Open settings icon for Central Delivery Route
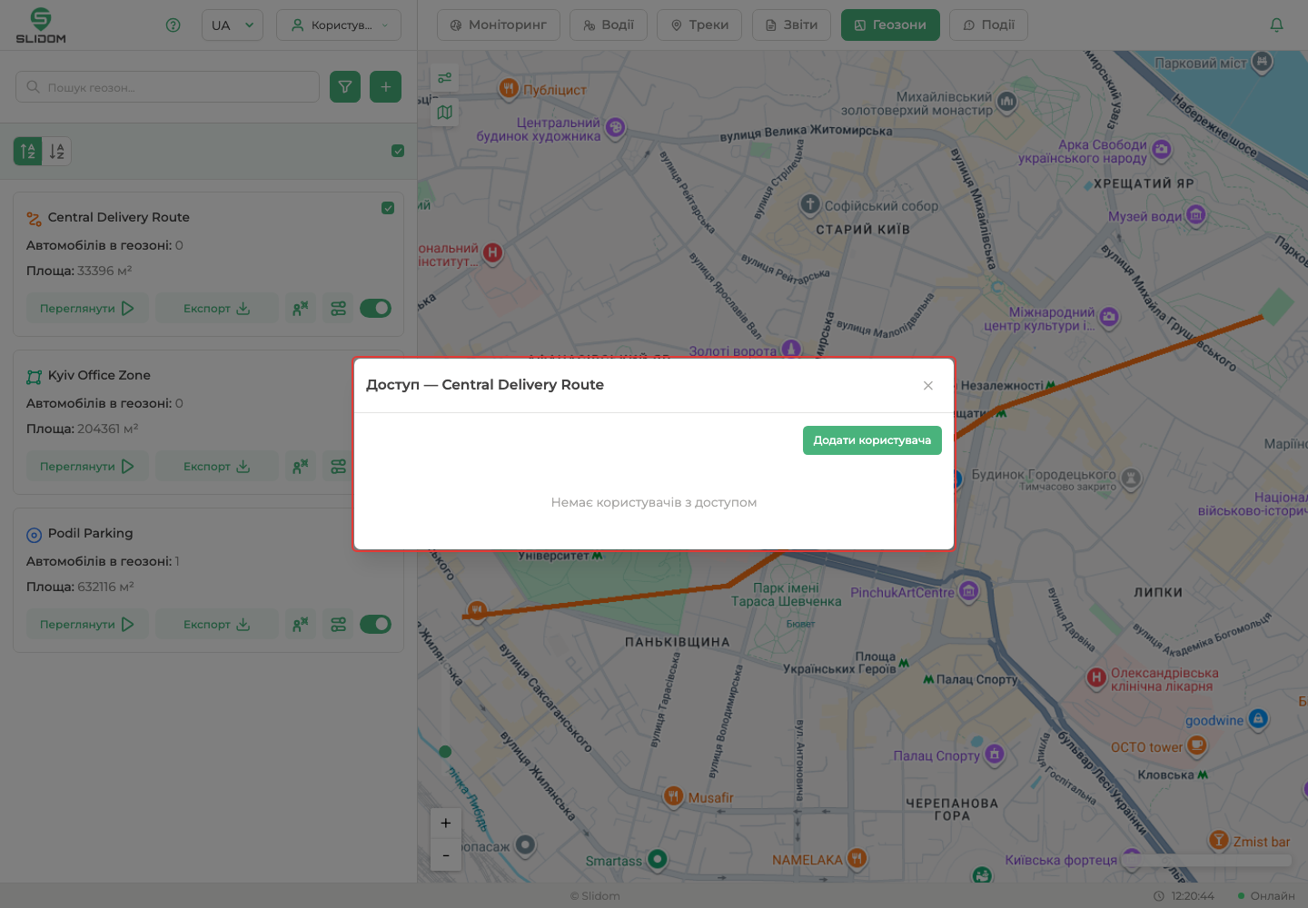The width and height of the screenshot is (1308, 908). click(339, 309)
